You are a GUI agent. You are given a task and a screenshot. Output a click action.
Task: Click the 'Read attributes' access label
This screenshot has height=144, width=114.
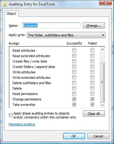(x=24, y=51)
